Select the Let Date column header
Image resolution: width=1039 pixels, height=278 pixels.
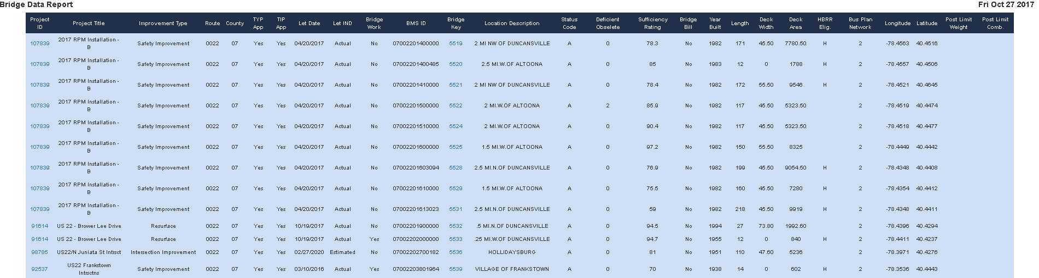(x=309, y=23)
